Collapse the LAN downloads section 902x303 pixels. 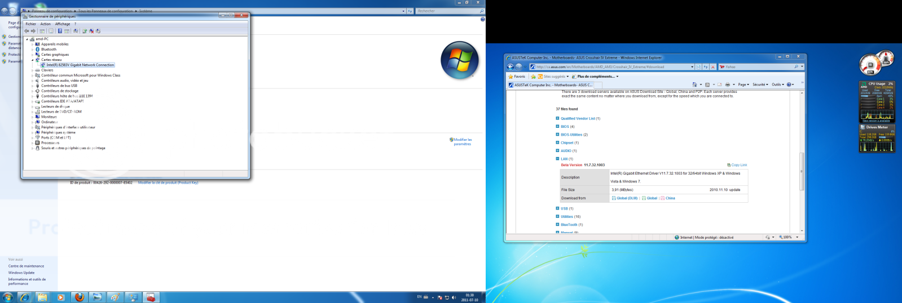557,159
